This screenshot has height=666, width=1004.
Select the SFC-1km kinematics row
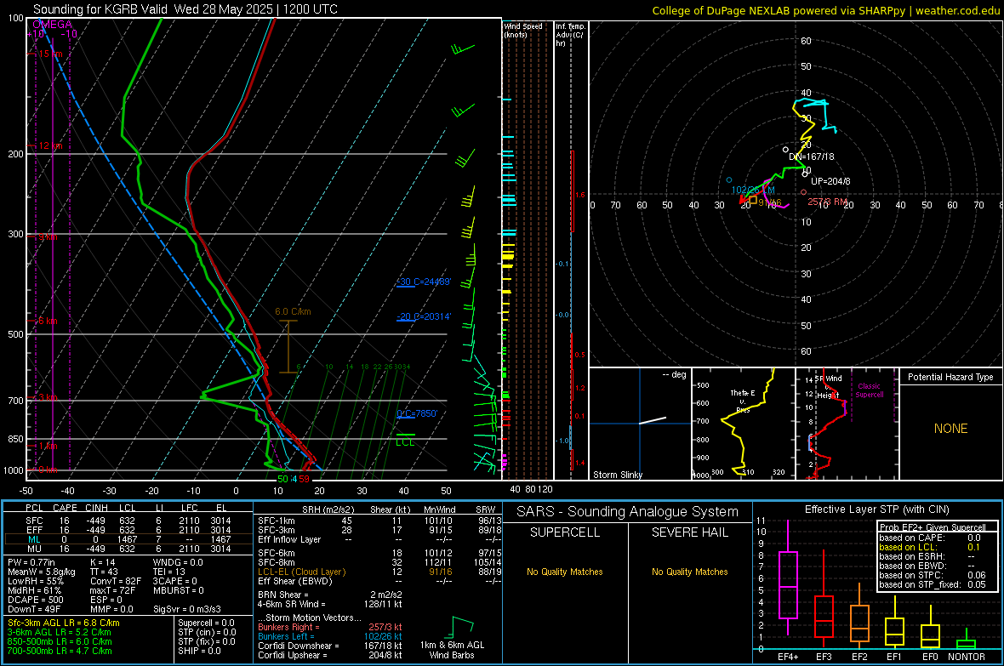379,521
